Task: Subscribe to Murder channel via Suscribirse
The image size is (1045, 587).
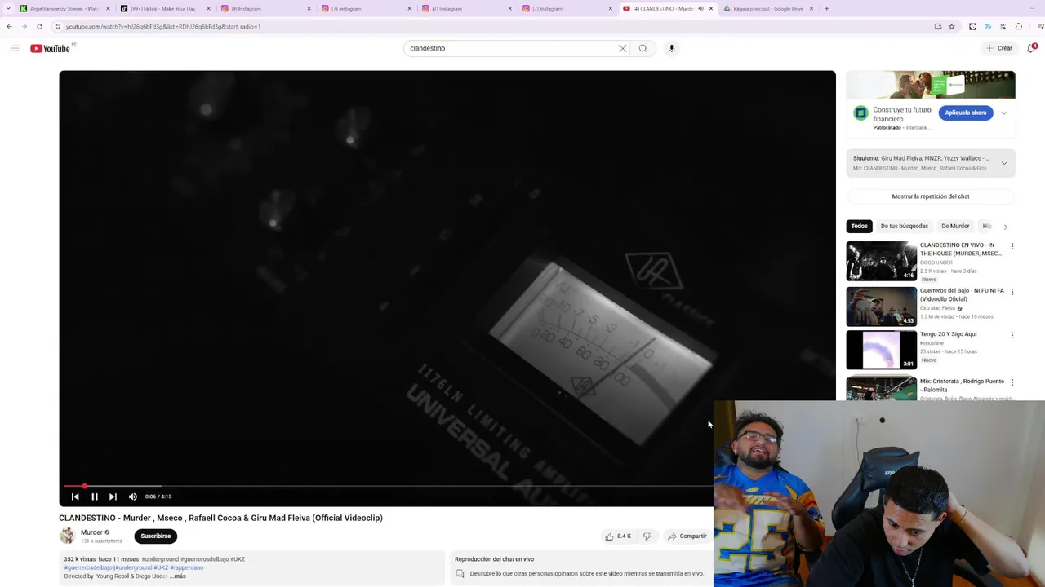Action: [x=155, y=536]
